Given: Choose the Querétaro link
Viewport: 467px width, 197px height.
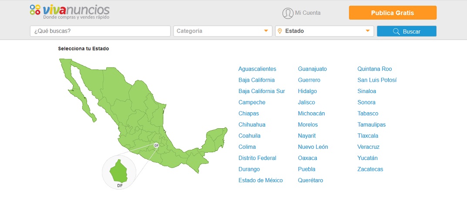Looking at the screenshot, I should pyautogui.click(x=310, y=180).
